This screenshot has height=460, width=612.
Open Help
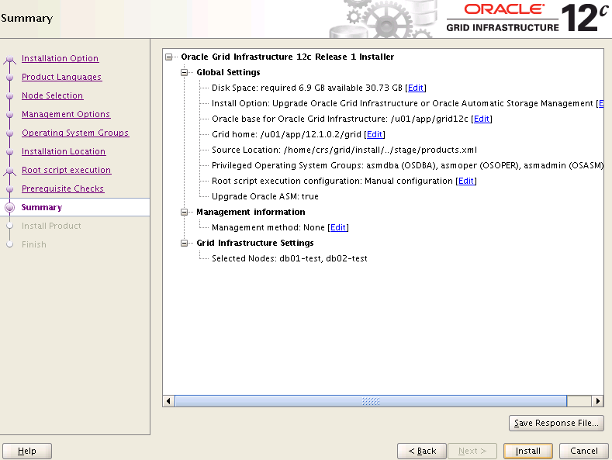click(27, 451)
